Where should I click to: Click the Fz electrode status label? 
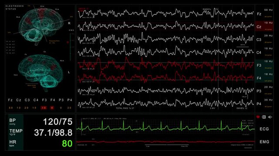point(10,100)
